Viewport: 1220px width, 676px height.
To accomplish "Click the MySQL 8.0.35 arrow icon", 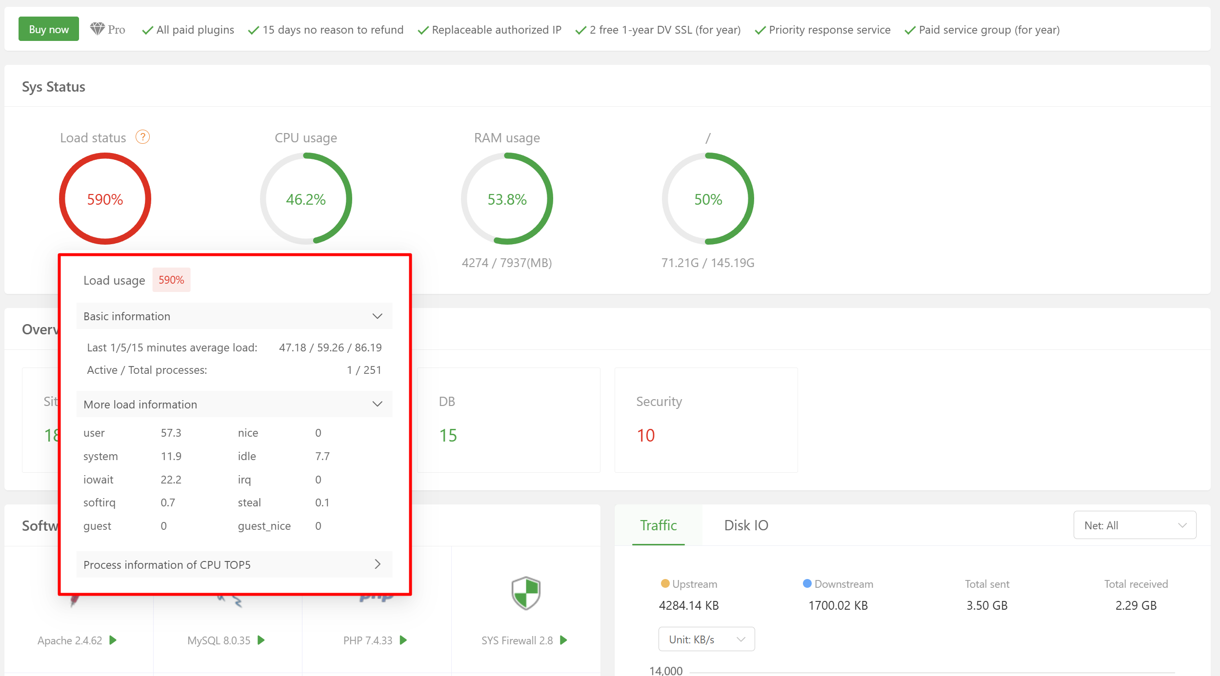I will tap(261, 640).
